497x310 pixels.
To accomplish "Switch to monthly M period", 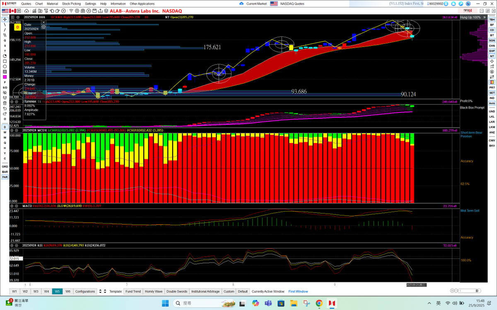I will (5, 138).
